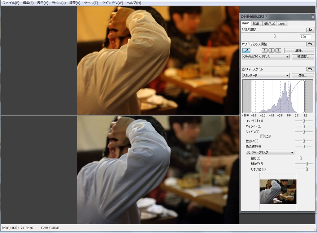The height and width of the screenshot is (233, 317).
Task: Reset the white balance adjustment (ホワイトバランス調整)
Action: 310,44
